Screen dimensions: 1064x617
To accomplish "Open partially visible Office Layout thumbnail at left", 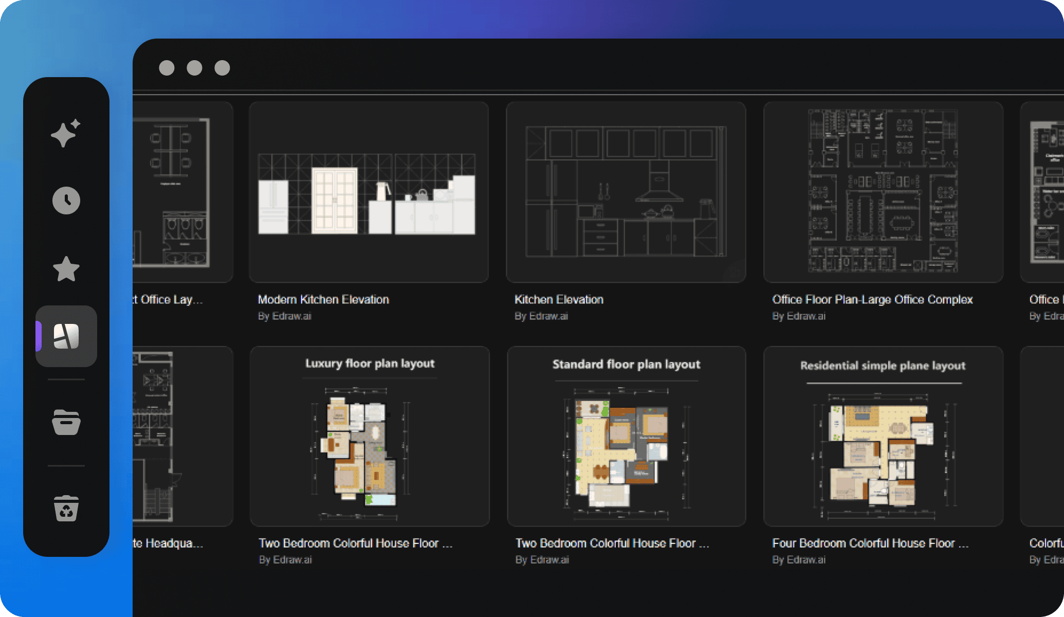I will 182,192.
